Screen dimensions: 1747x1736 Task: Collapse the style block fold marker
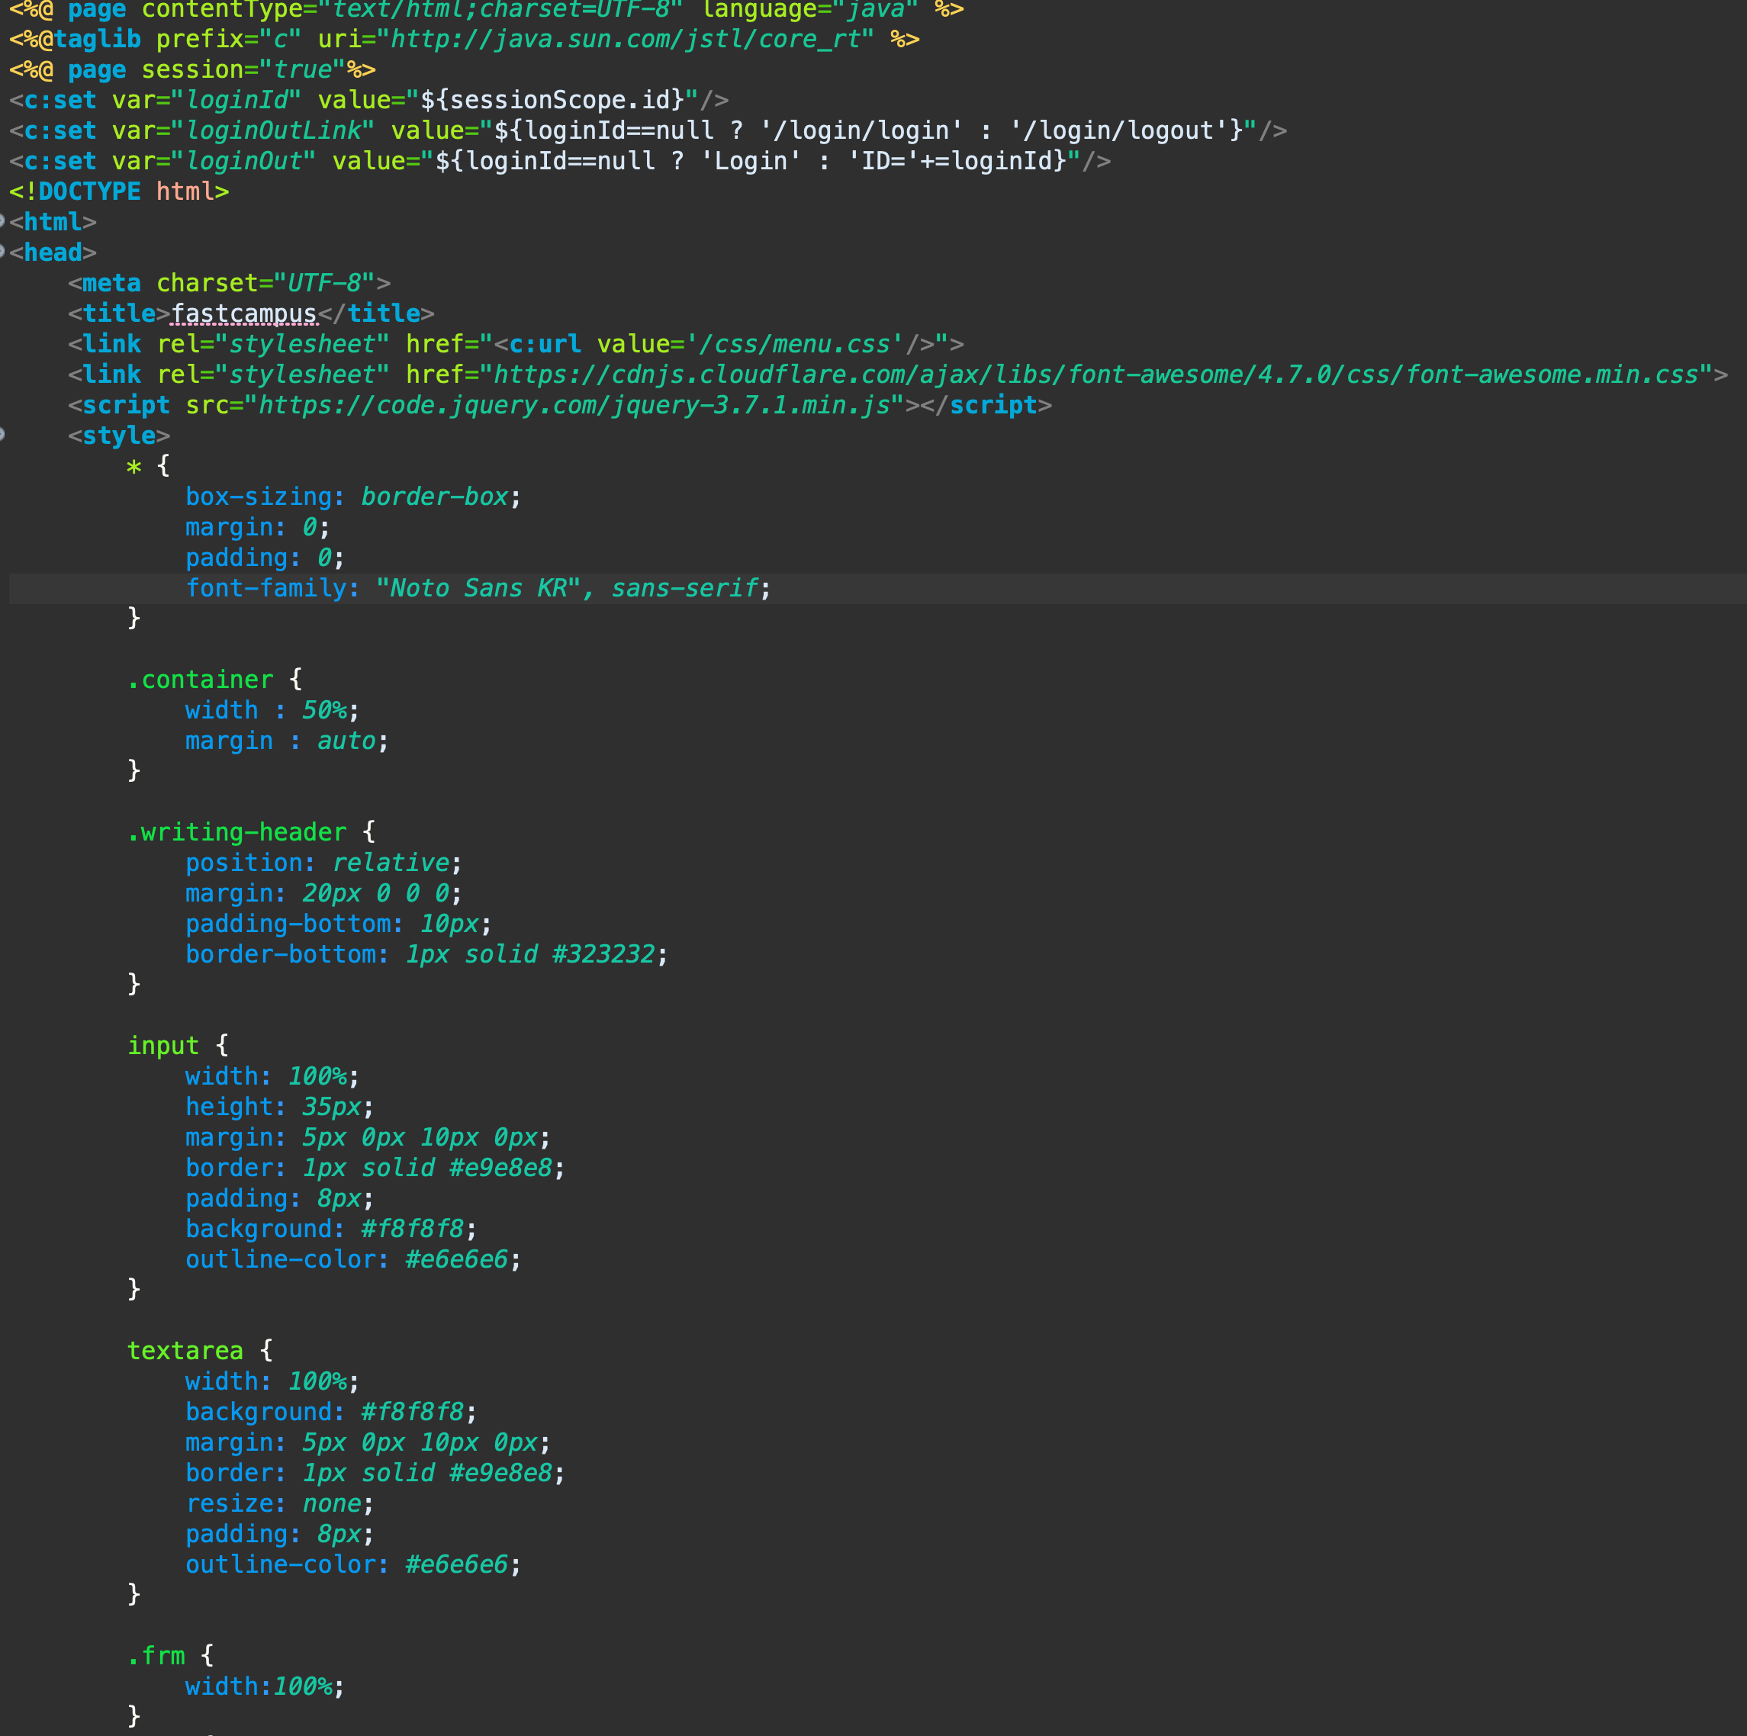click(3, 435)
